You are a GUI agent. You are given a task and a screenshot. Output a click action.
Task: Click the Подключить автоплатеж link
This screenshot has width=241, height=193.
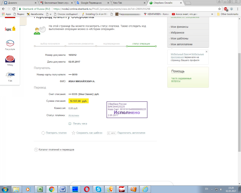tap(131, 133)
